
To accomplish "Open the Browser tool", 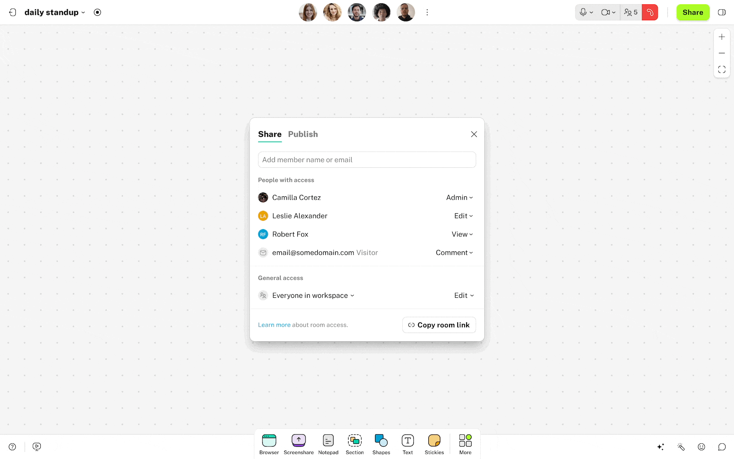I will (269, 444).
